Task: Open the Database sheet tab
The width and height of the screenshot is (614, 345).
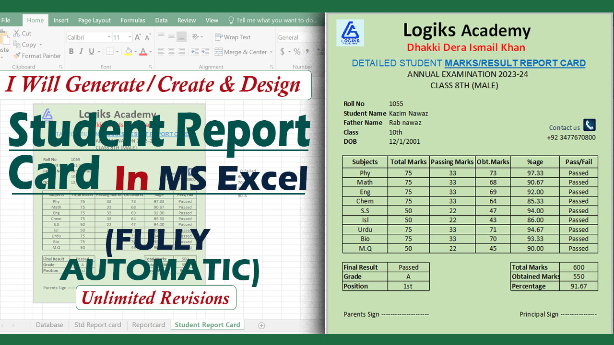Action: [x=49, y=325]
